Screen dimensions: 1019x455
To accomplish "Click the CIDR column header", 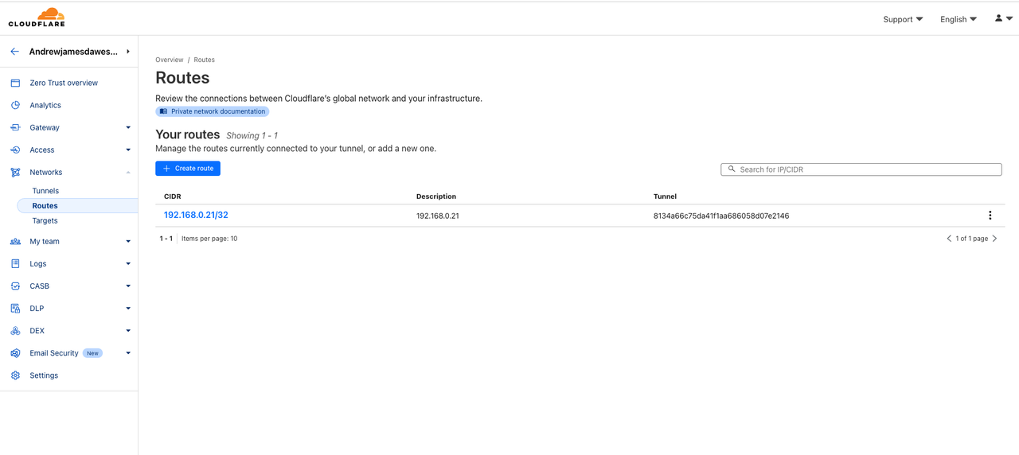I will 172,196.
